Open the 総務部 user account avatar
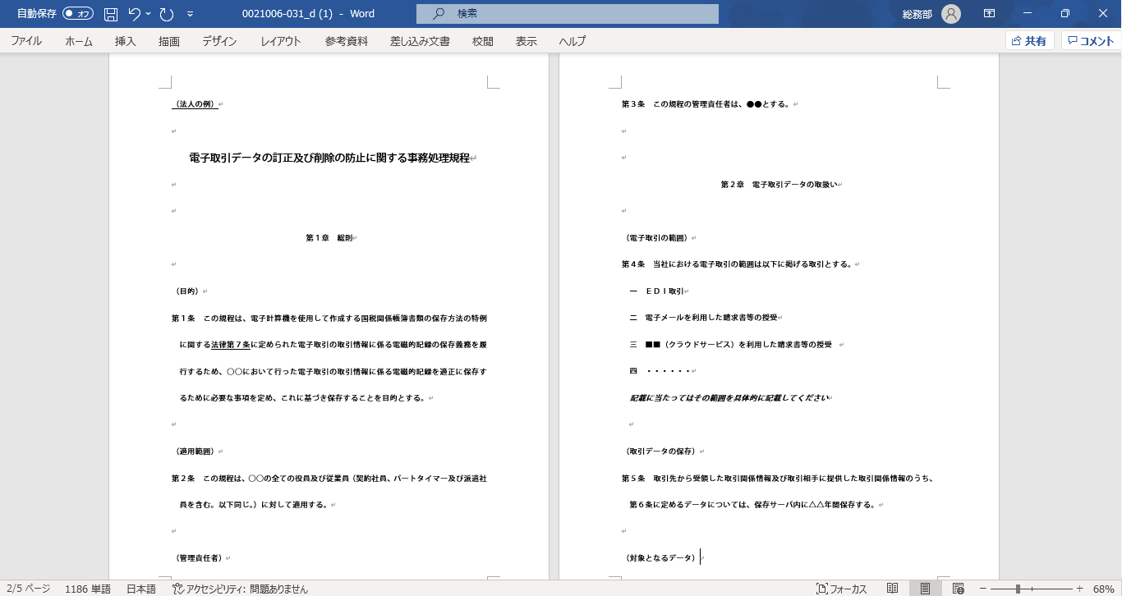 (951, 14)
